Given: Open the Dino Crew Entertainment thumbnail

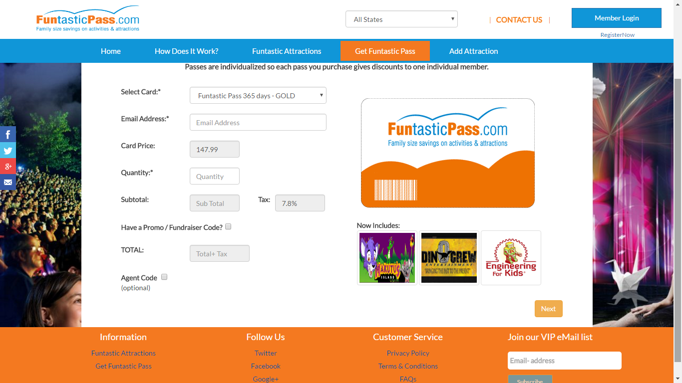Looking at the screenshot, I should pos(449,258).
